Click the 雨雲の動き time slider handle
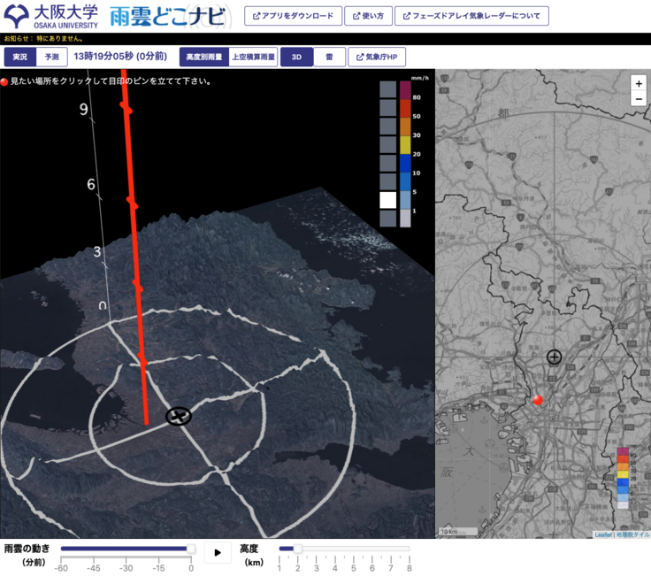Screen dimensions: 651x584 pos(191,549)
